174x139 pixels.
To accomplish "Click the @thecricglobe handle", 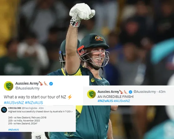I will [29, 108].
